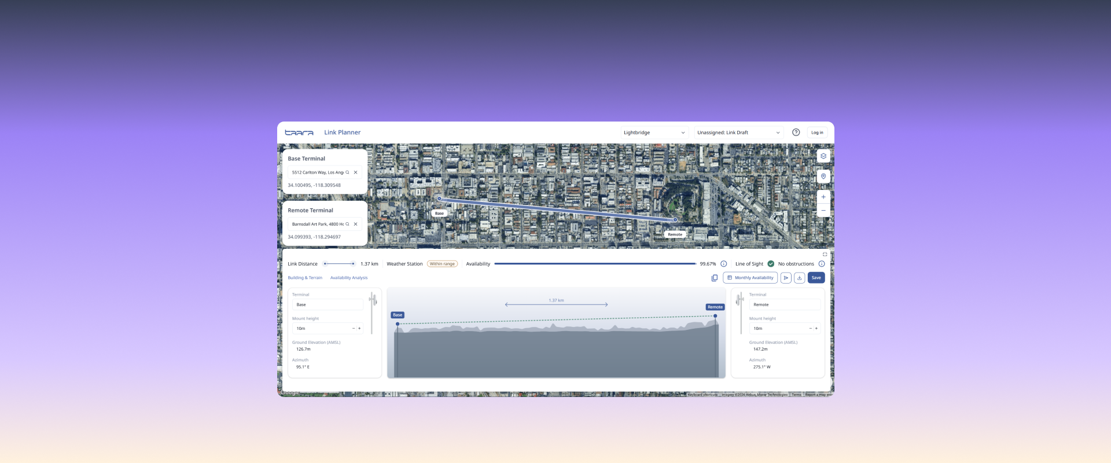The width and height of the screenshot is (1111, 463).
Task: Open the map layers icon
Action: tap(823, 156)
